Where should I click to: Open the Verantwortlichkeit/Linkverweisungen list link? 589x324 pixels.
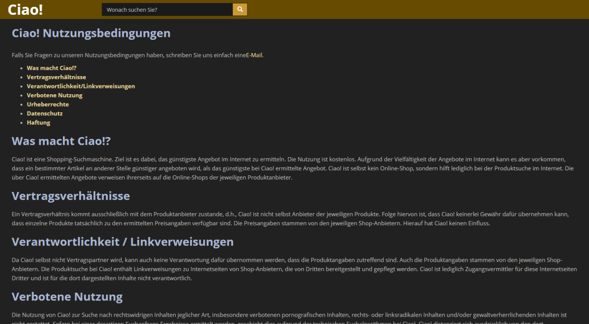81,86
